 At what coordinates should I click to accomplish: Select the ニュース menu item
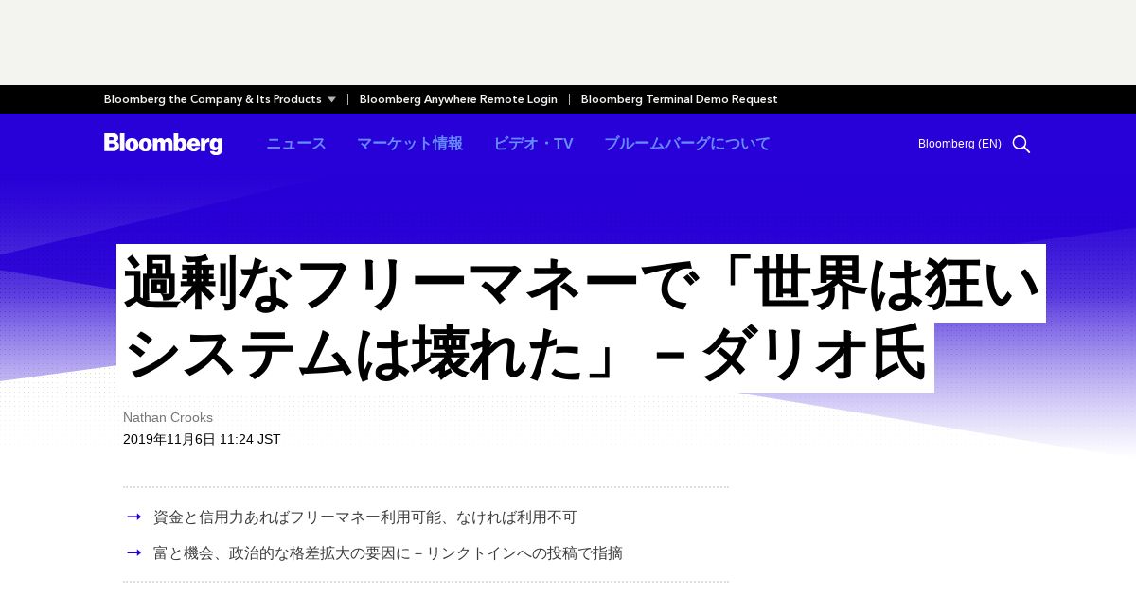[296, 144]
